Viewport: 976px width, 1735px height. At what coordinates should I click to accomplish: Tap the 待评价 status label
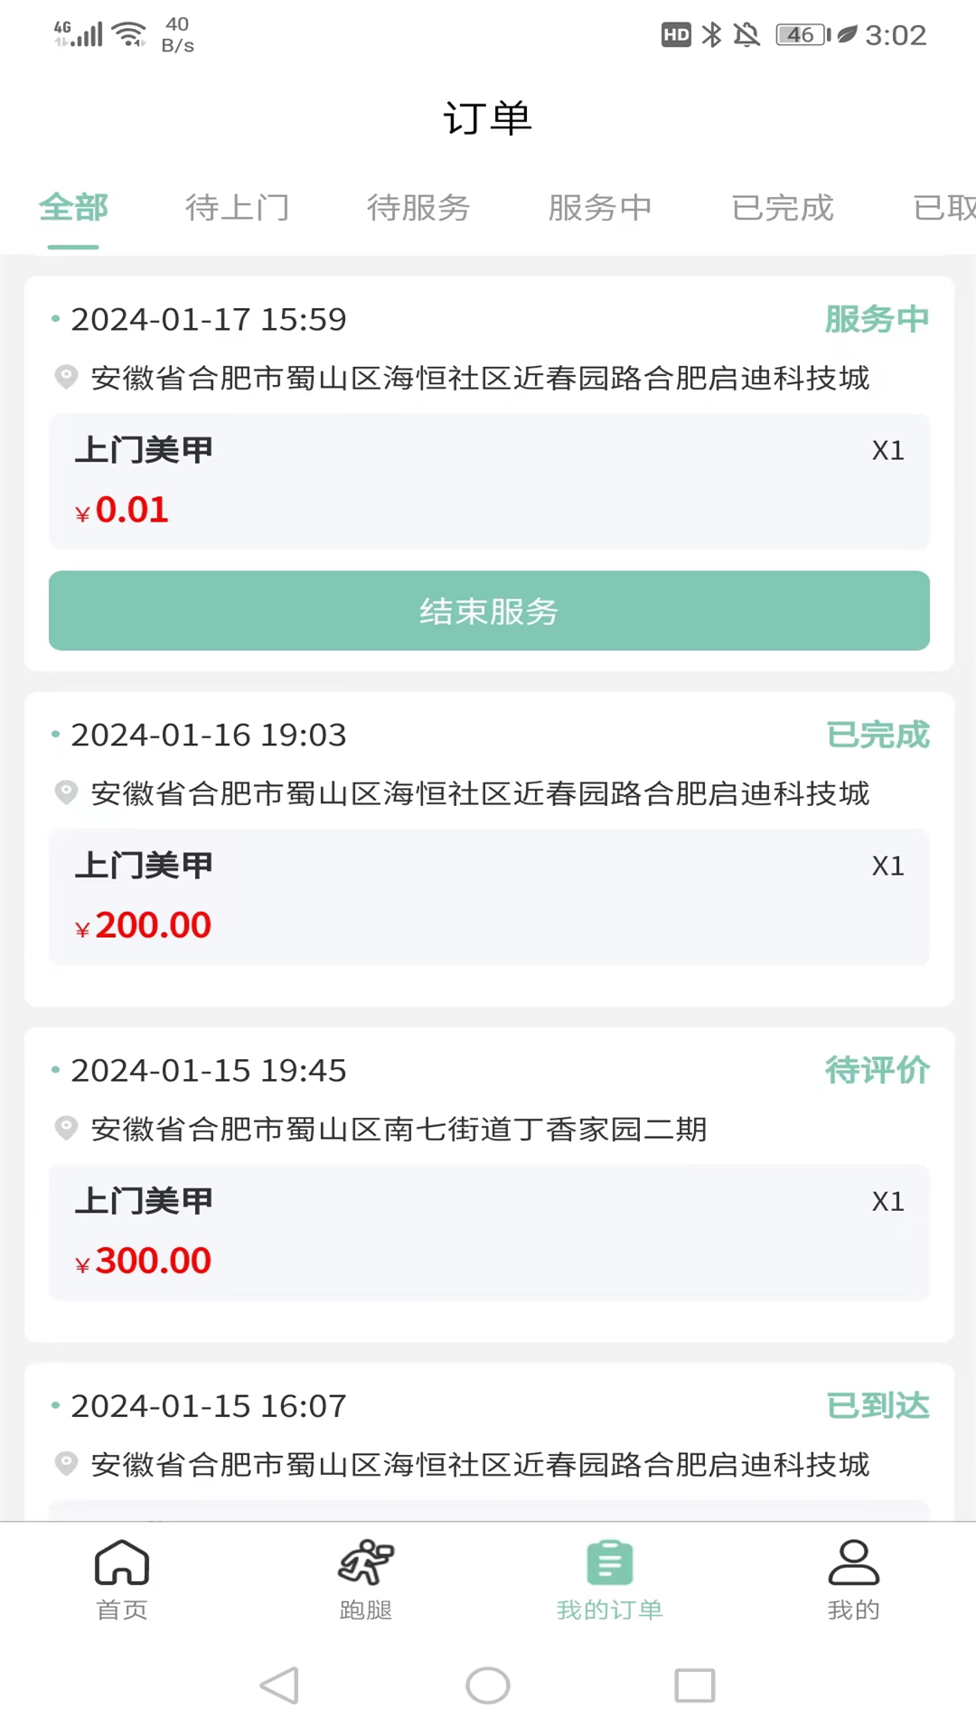click(x=877, y=1070)
